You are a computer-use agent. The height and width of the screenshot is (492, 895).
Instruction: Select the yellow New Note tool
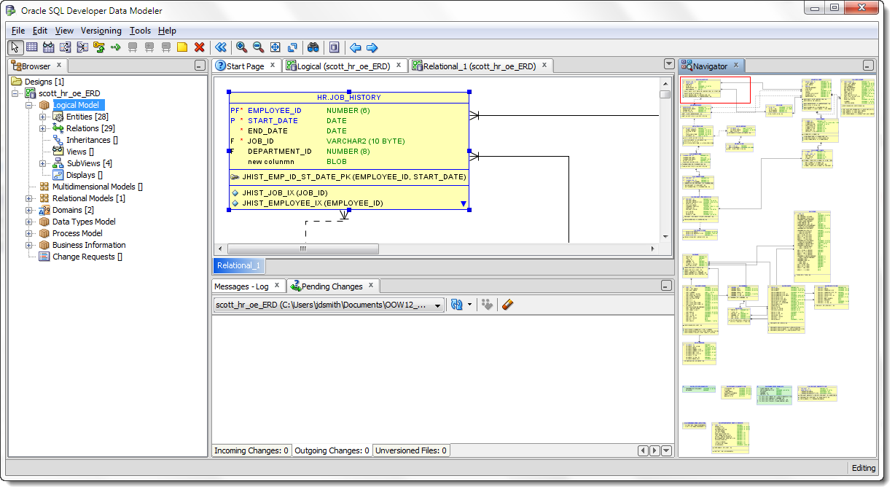point(182,47)
